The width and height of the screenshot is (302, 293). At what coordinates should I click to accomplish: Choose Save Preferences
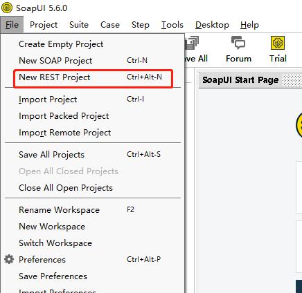[93, 276]
